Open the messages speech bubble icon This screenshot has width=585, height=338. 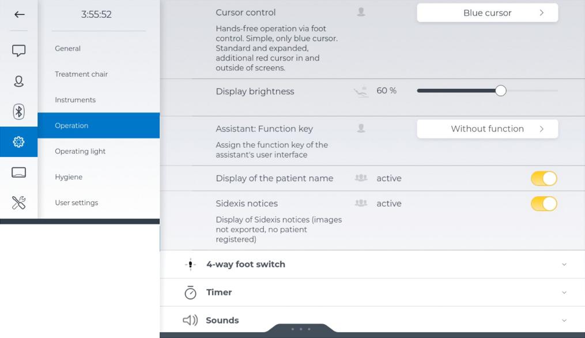[x=19, y=51]
